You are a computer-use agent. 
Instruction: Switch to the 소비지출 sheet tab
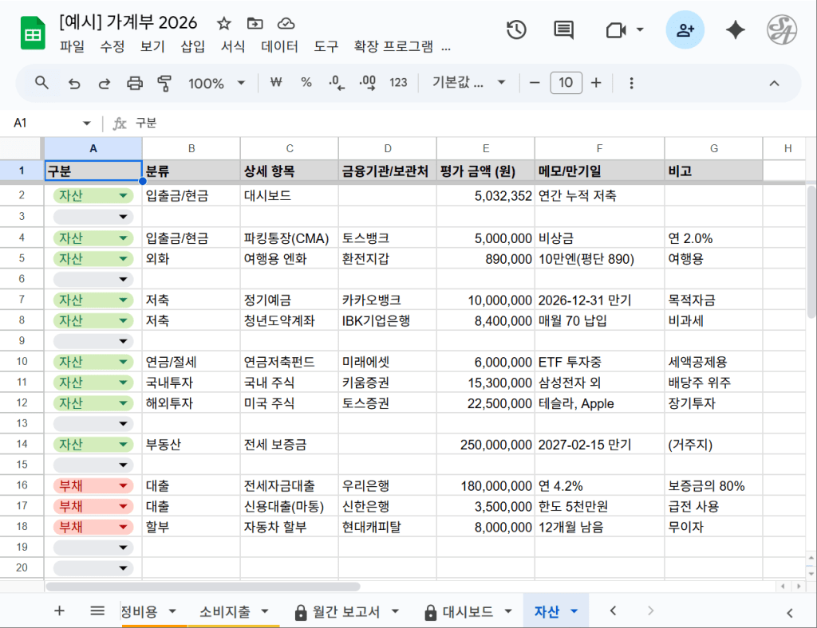point(224,611)
